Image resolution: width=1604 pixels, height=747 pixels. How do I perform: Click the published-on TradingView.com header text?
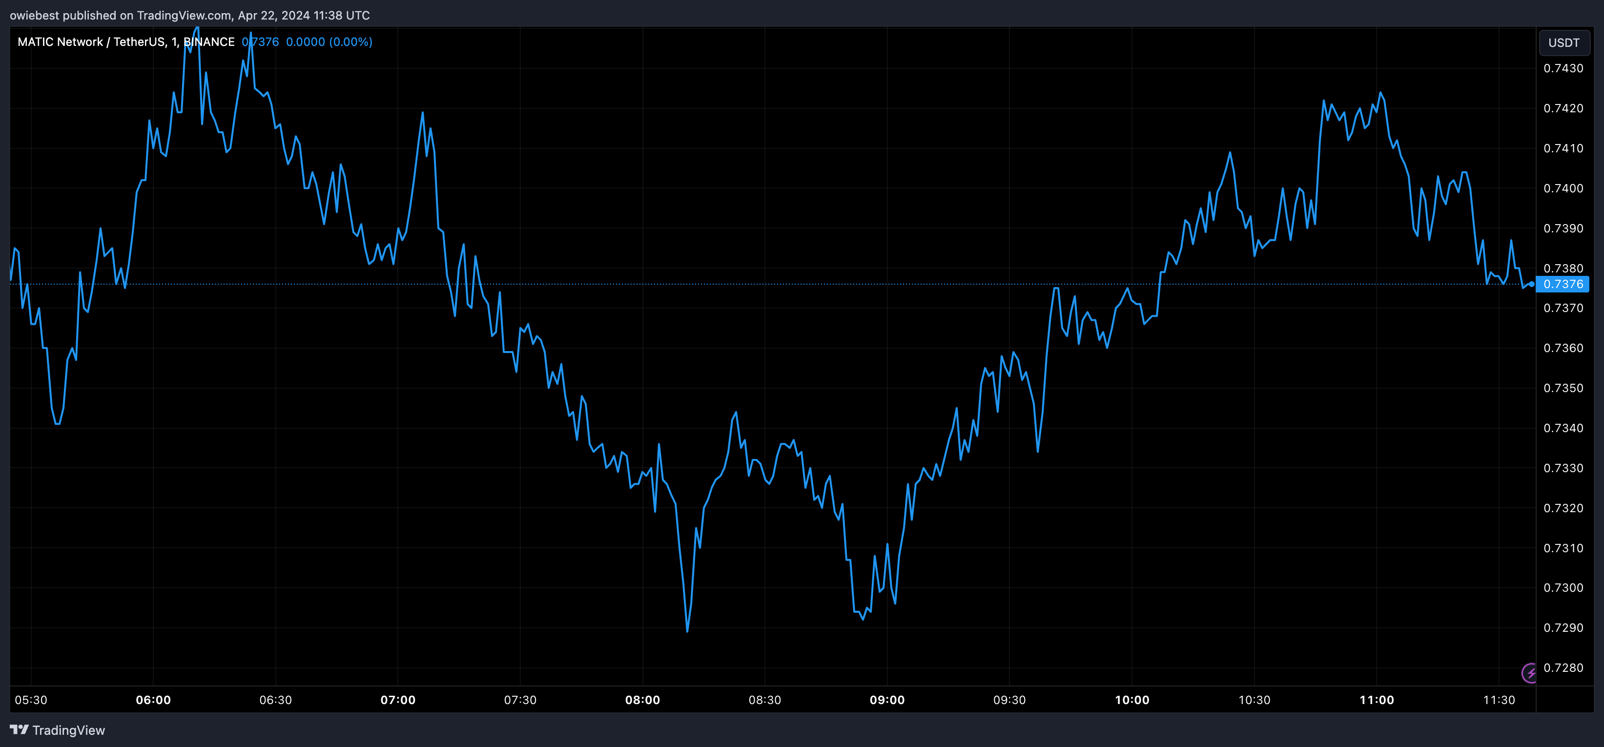(189, 15)
